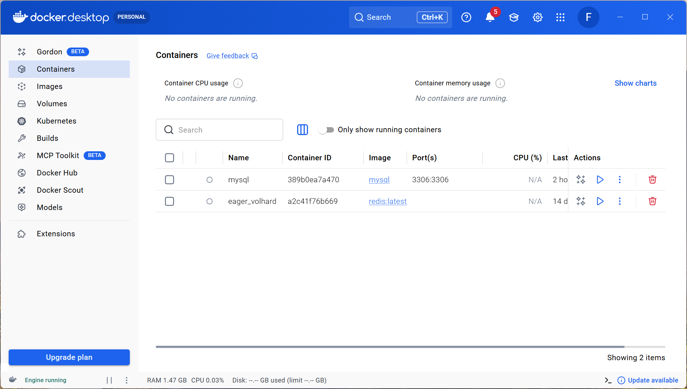This screenshot has width=687, height=389.
Task: Start the eager_volhard container
Action: point(600,201)
